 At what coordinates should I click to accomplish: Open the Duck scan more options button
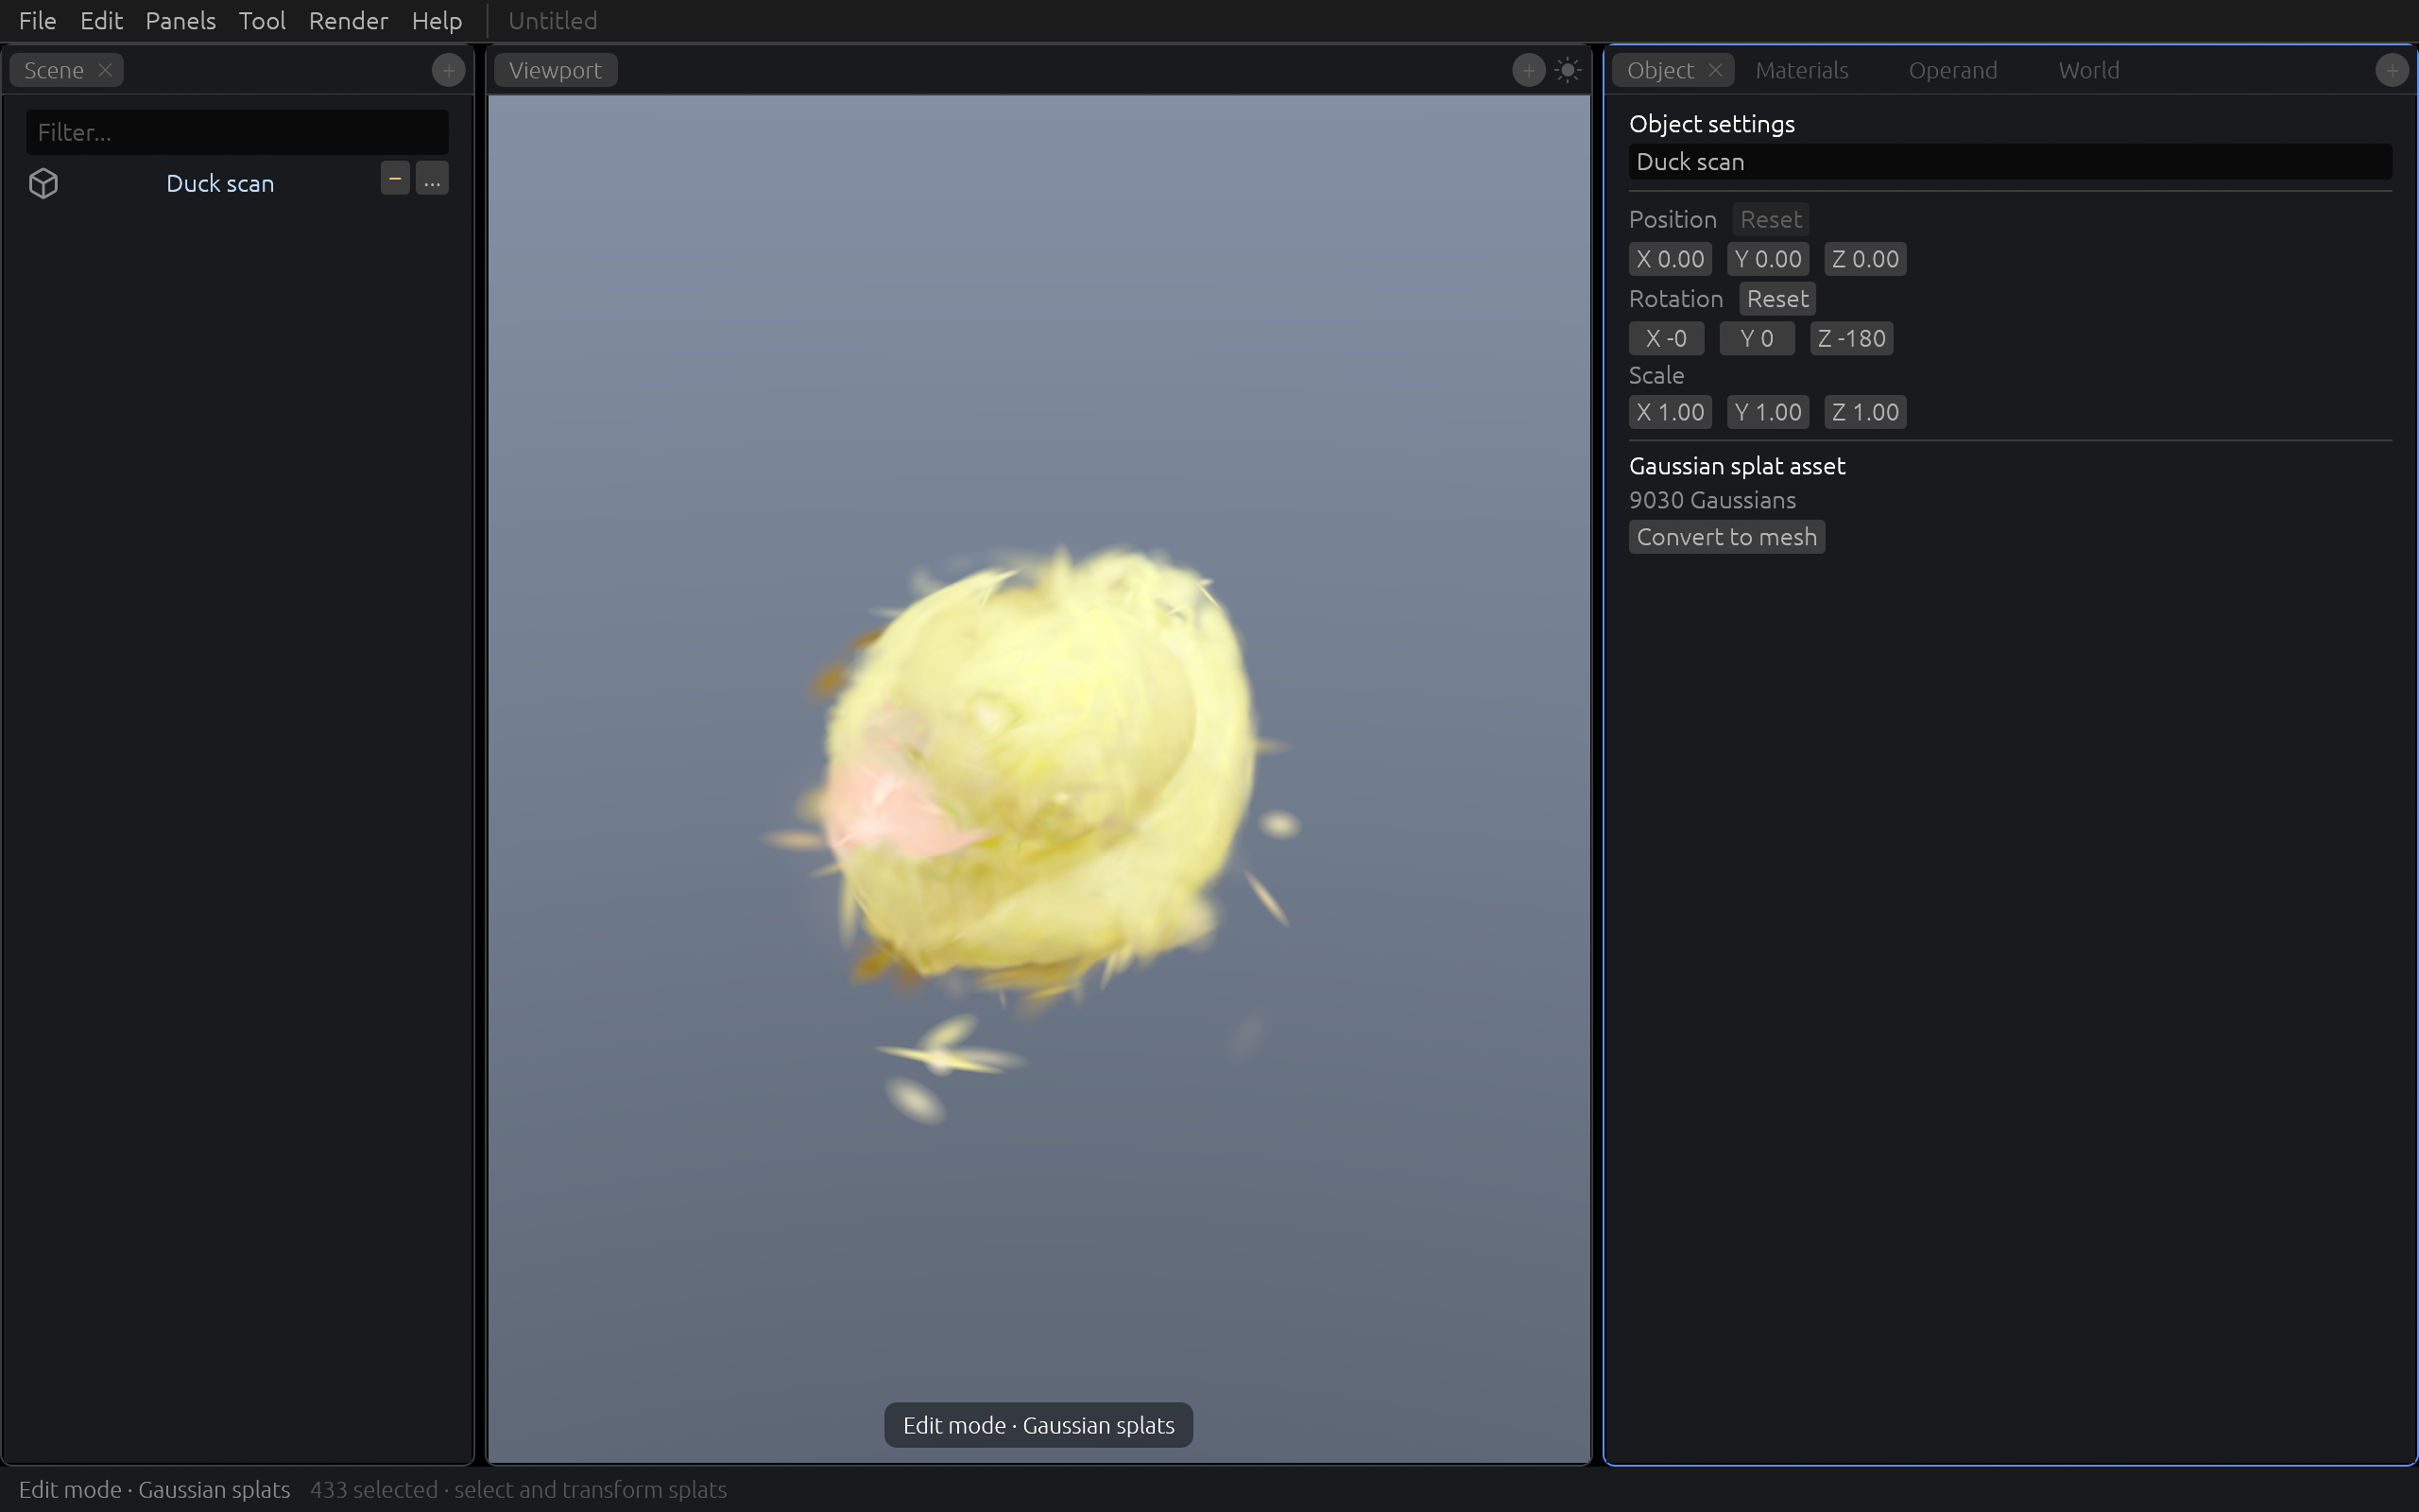pyautogui.click(x=432, y=178)
